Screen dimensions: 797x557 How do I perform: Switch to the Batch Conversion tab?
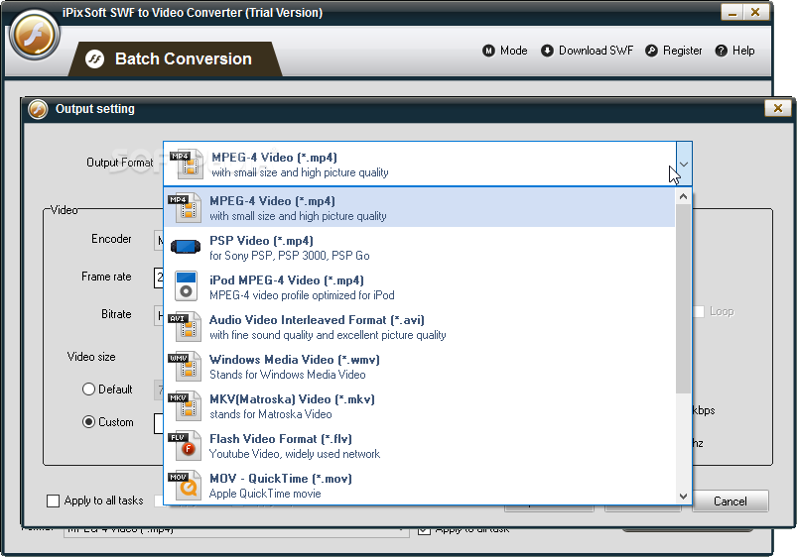175,58
